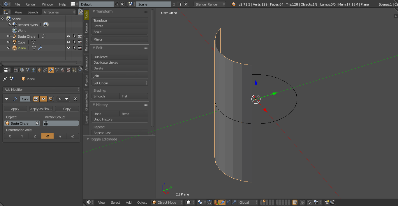Toggle the 3D manipulator axes button
This screenshot has height=206, width=398.
217,202
